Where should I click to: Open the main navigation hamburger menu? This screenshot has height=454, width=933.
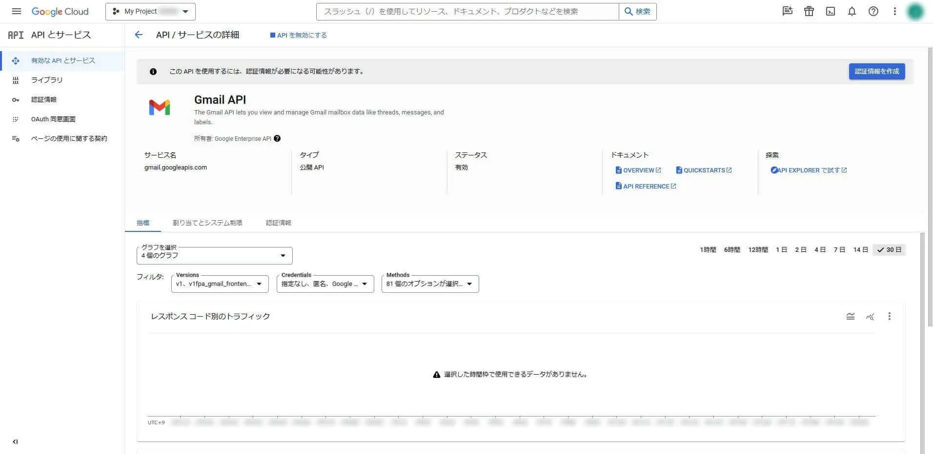17,11
